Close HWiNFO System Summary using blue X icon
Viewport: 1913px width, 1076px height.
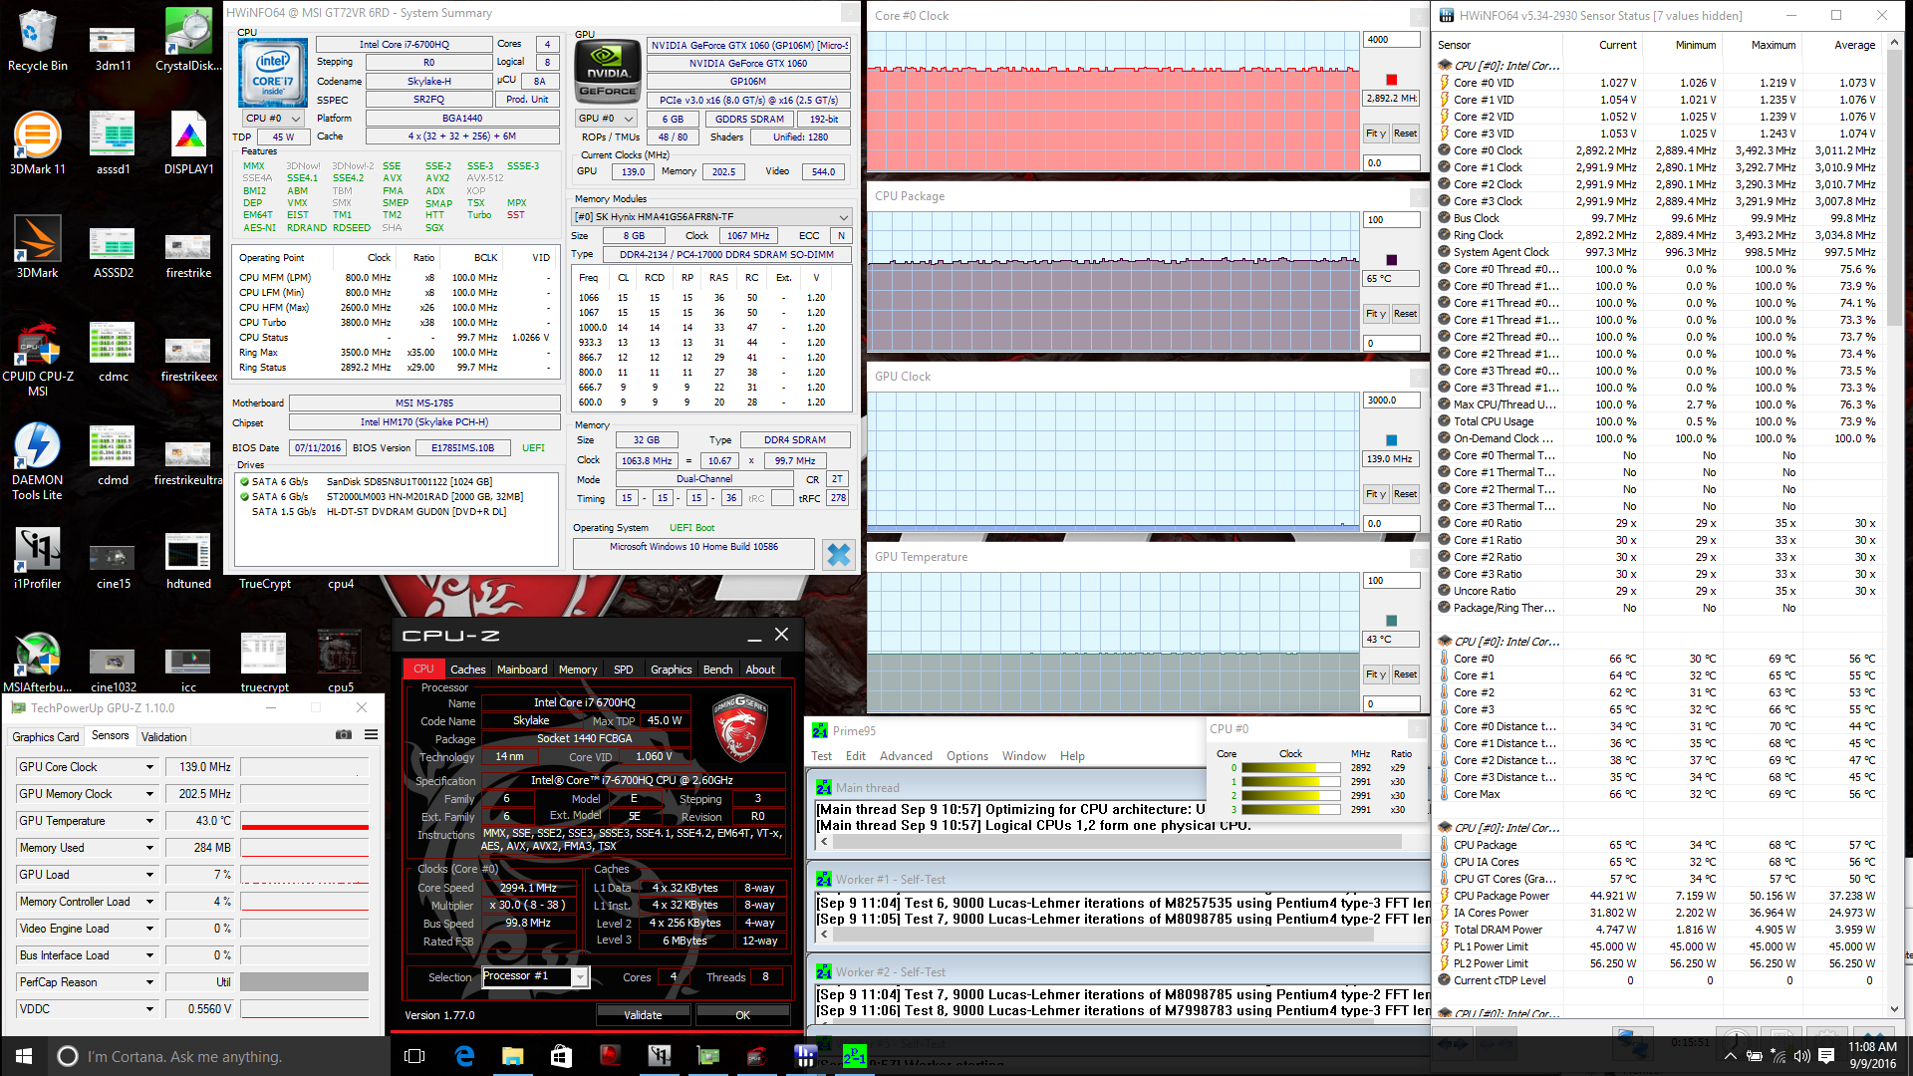coord(839,555)
